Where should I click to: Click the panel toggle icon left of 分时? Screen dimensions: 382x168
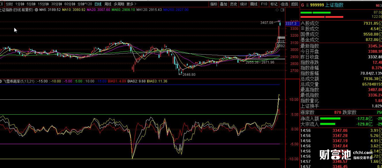[x=2, y=4]
